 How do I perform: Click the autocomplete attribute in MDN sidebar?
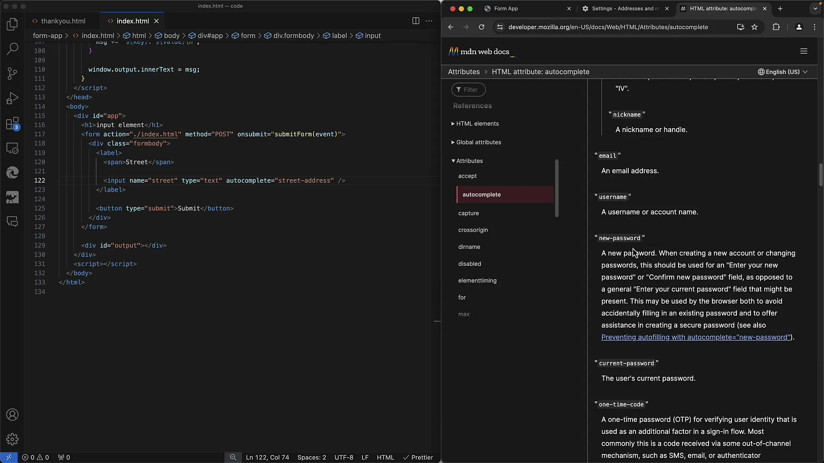click(482, 194)
